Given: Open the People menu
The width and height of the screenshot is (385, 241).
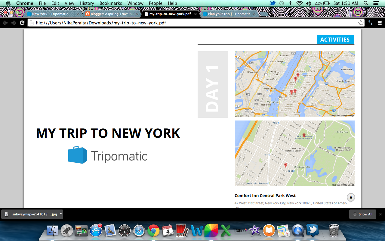Looking at the screenshot, I should (x=156, y=3).
